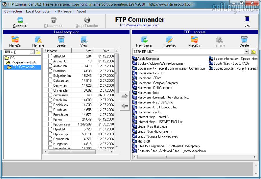Image resolution: width=261 pixels, height=179 pixels.
Task: Select Supercomputers - Cray Research server icon
Action: pyautogui.click(x=211, y=68)
